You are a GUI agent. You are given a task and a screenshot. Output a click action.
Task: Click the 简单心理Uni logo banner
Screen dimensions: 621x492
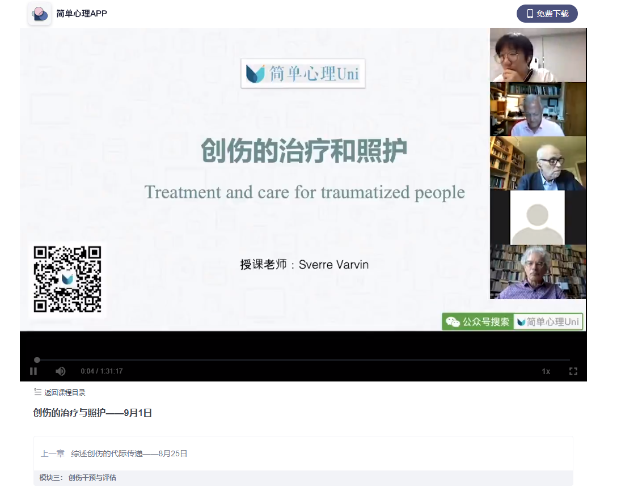click(303, 74)
